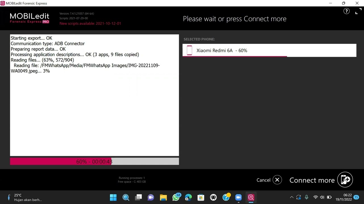
Task: Open Task View on the taskbar
Action: [138, 197]
